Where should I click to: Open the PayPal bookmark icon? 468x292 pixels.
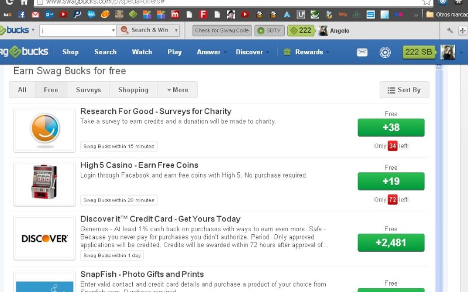tap(77, 14)
